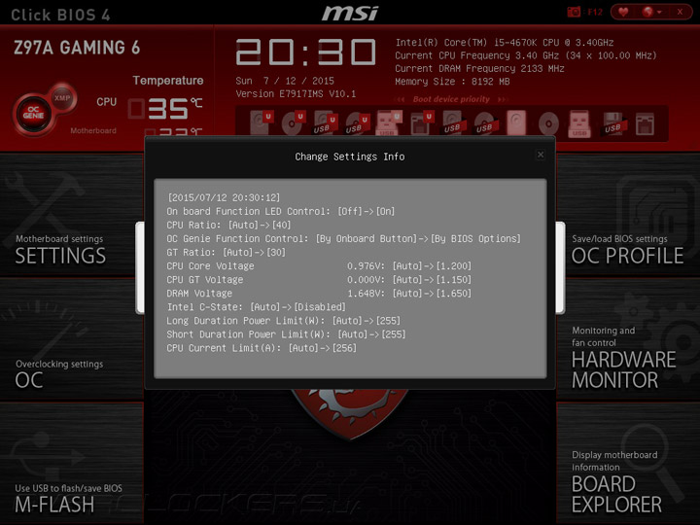This screenshot has height=525, width=700.
Task: Click the 'DRAM Voltage' change line
Action: pos(319,294)
